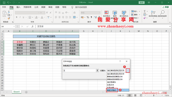This screenshot has height=97, width=172.
Task: Click the Wrap Text icon
Action: pyautogui.click(x=75, y=13)
